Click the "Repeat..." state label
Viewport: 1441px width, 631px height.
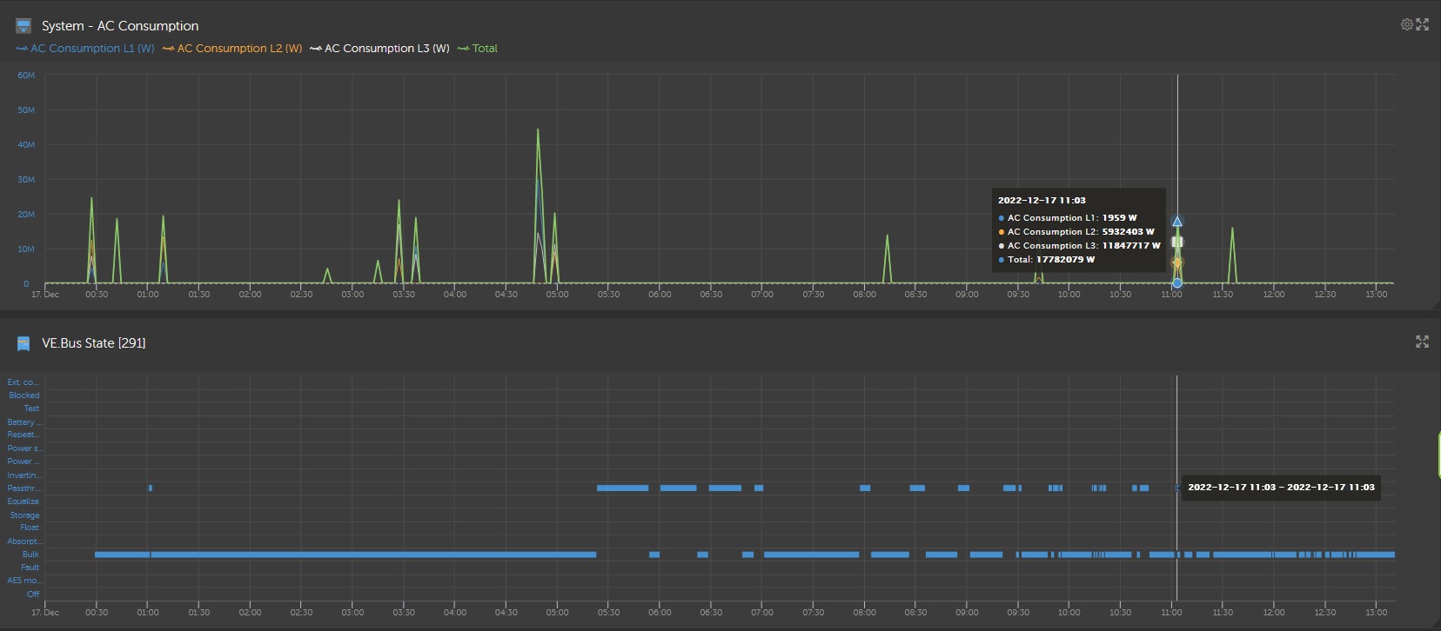click(x=23, y=435)
